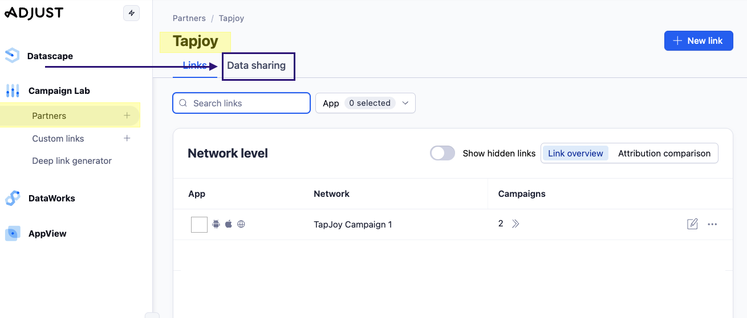747x318 pixels.
Task: Click the New link button
Action: click(699, 41)
